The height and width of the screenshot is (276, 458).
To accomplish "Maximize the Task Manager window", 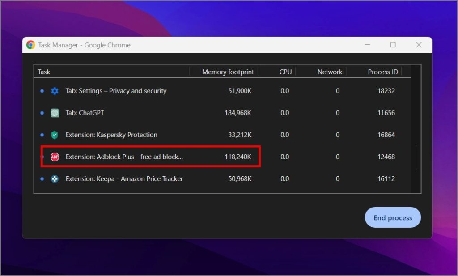I will [x=393, y=45].
